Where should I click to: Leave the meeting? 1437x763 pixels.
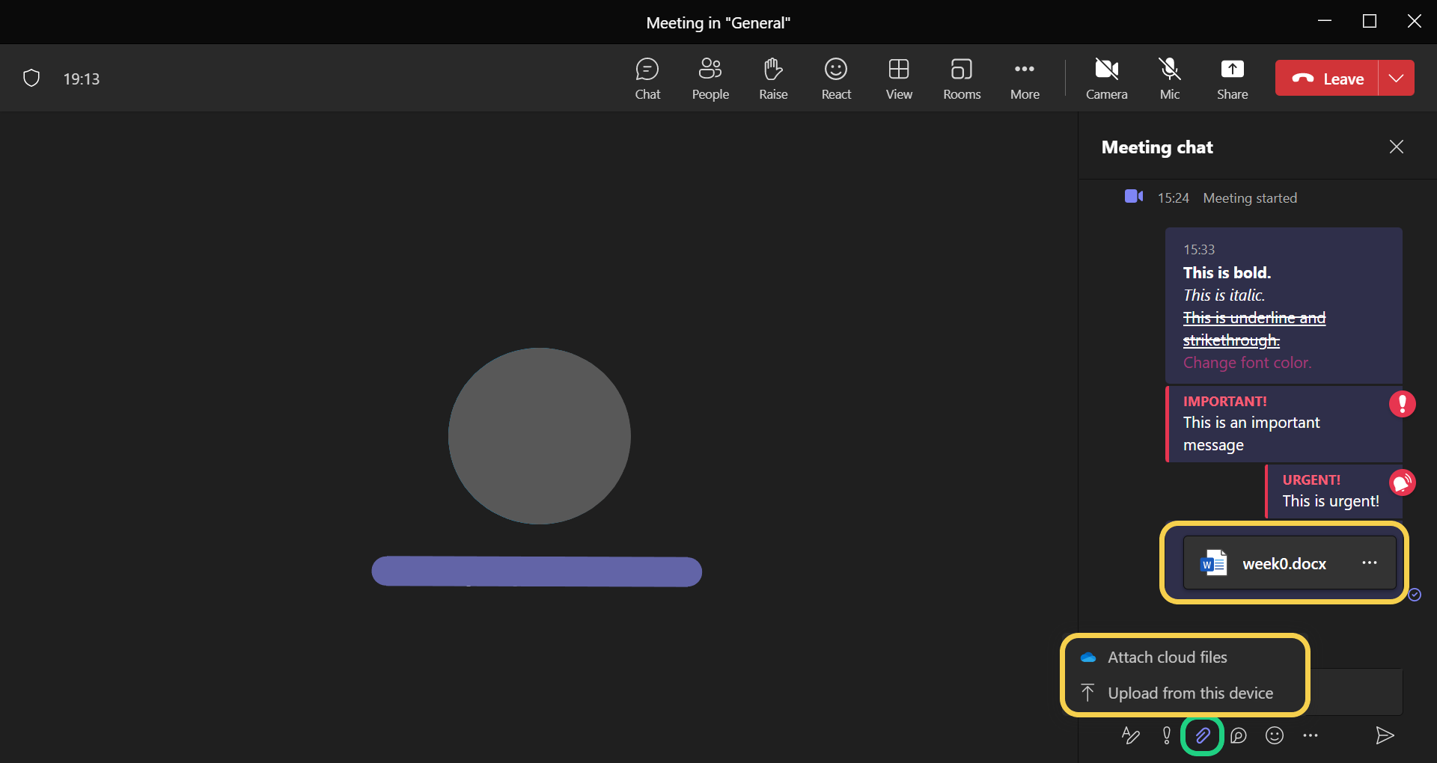point(1327,78)
